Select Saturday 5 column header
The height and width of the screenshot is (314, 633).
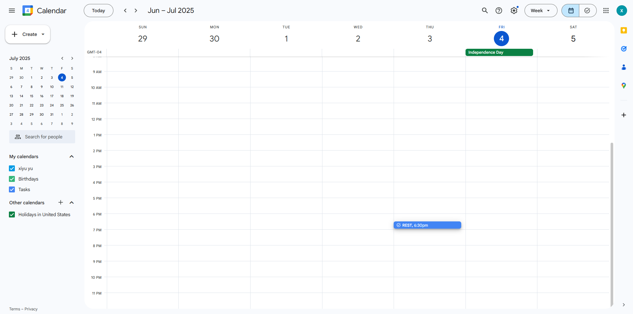pyautogui.click(x=573, y=35)
